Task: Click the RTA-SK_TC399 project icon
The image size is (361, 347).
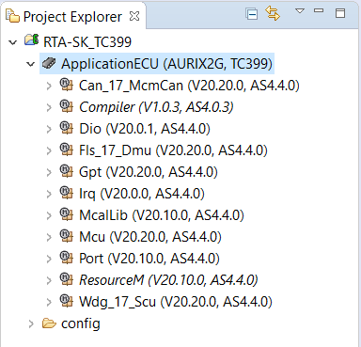Action: 32,40
